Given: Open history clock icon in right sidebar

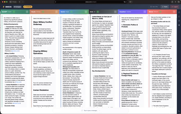Looking at the screenshot, I should pyautogui.click(x=179, y=17).
